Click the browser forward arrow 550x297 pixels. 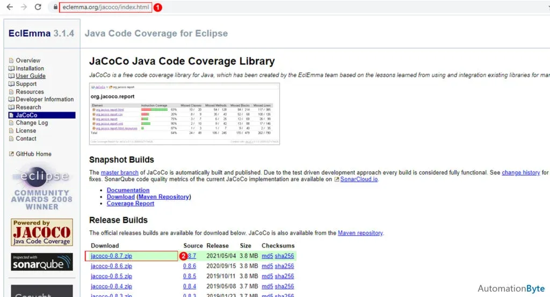click(x=24, y=8)
